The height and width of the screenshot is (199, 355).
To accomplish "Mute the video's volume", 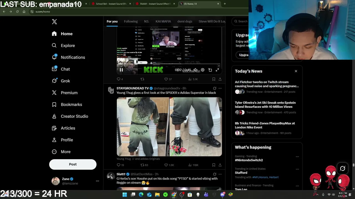I will click(195, 70).
